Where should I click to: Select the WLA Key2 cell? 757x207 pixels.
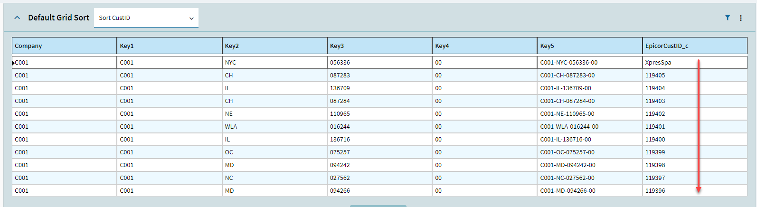pos(274,127)
